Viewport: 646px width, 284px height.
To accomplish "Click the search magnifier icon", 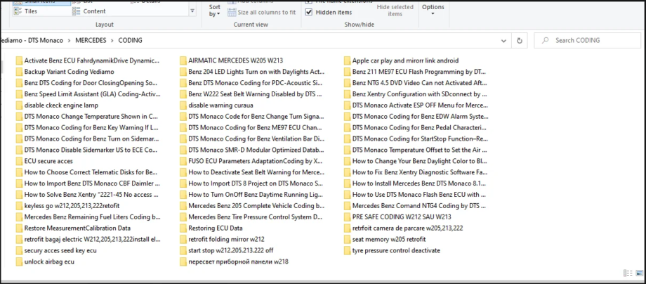I will click(546, 40).
